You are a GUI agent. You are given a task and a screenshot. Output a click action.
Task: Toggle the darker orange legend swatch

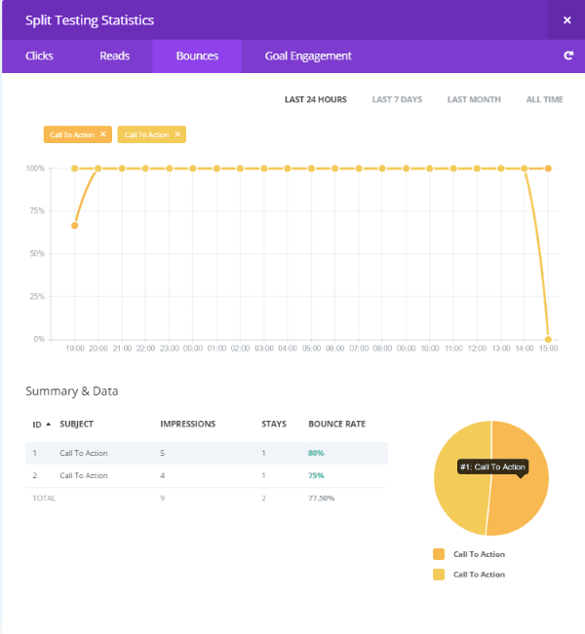(x=438, y=554)
